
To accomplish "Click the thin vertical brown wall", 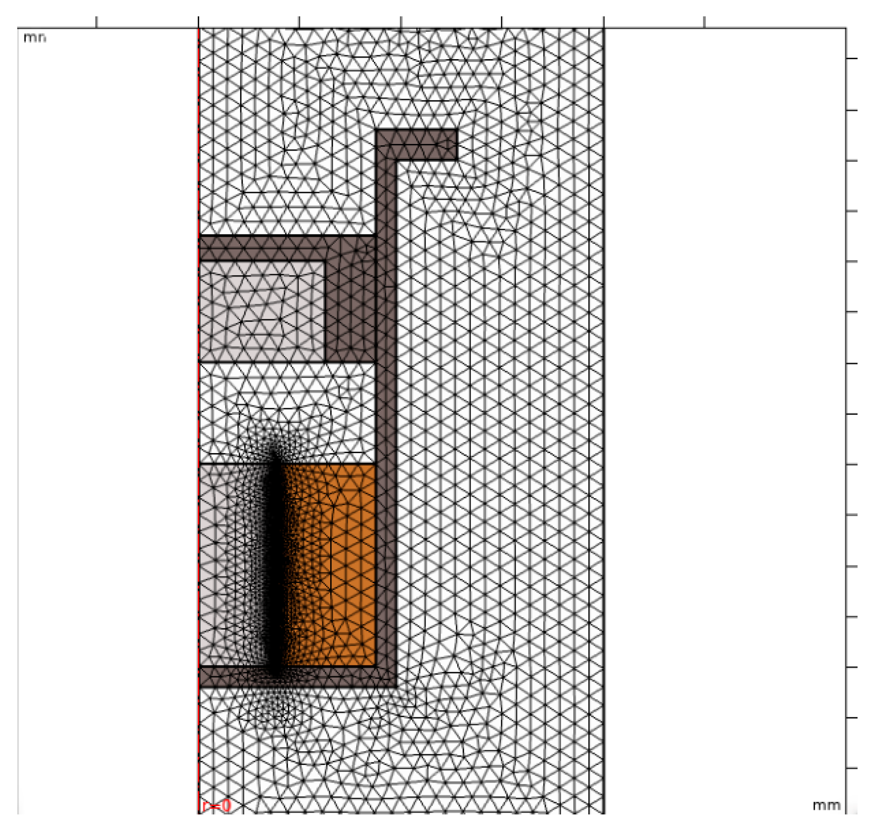I will pyautogui.click(x=386, y=442).
